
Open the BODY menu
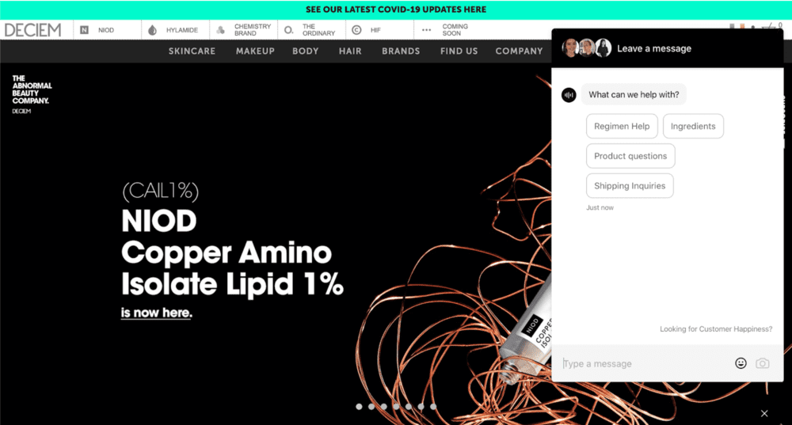(306, 51)
